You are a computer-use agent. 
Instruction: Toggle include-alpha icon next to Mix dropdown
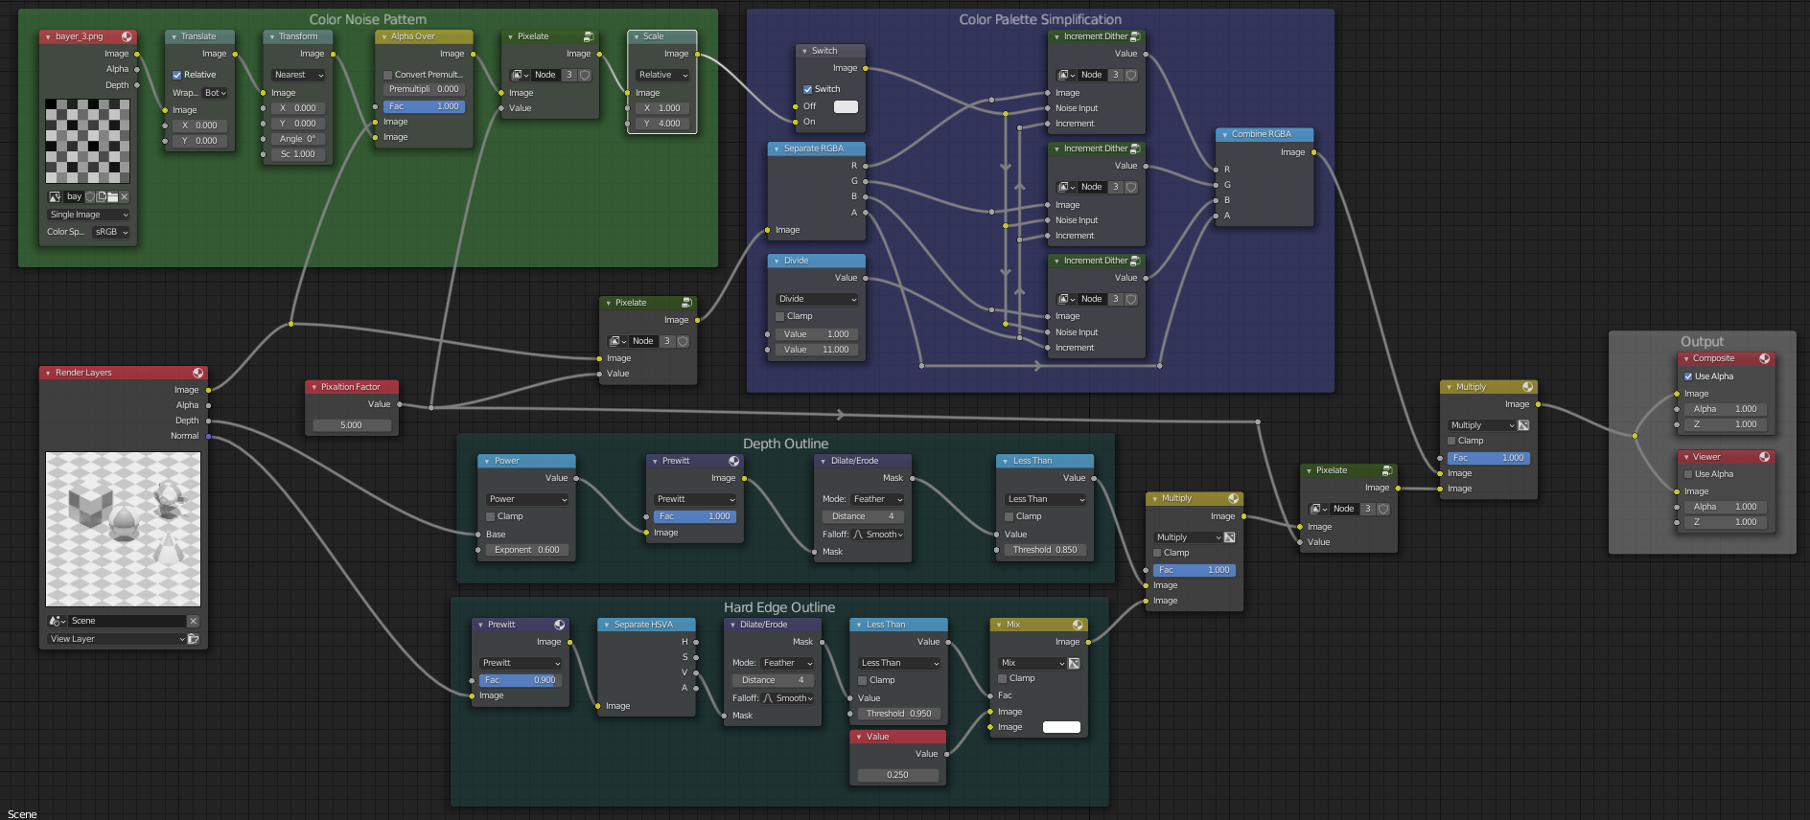tap(1074, 663)
